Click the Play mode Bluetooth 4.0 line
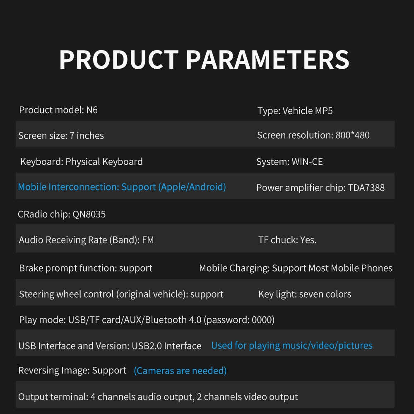Image resolution: width=414 pixels, height=414 pixels. click(x=147, y=320)
